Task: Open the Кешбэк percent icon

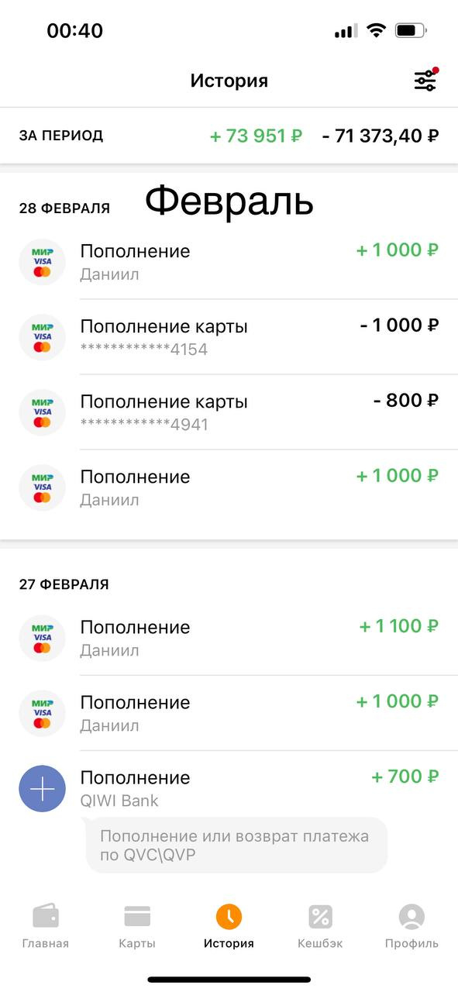Action: pyautogui.click(x=320, y=917)
